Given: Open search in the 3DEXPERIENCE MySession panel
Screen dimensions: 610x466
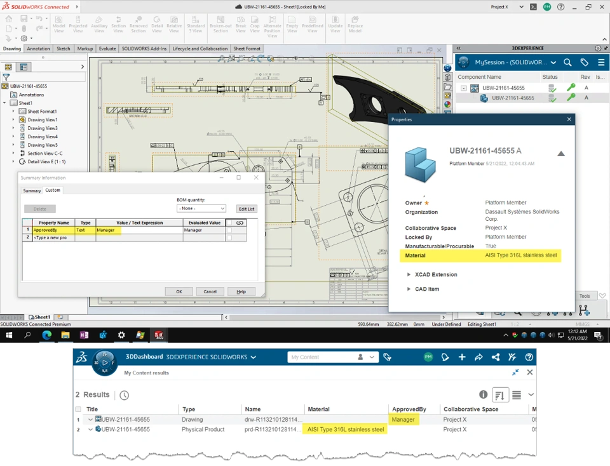Looking at the screenshot, I should 567,62.
